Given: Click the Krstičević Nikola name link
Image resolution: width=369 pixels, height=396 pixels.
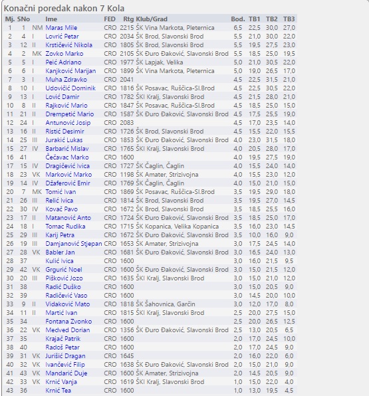Looking at the screenshot, I should (x=68, y=45).
